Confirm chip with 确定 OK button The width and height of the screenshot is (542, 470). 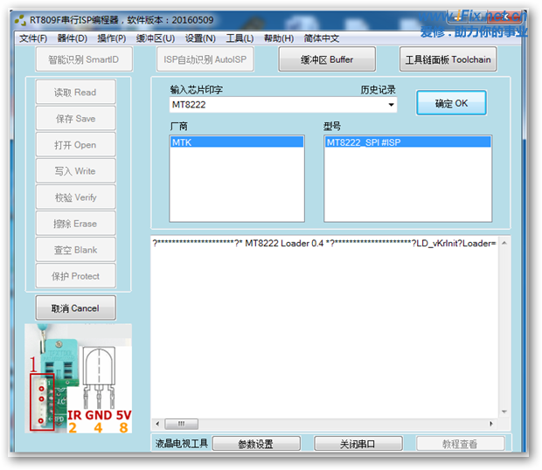click(x=451, y=103)
